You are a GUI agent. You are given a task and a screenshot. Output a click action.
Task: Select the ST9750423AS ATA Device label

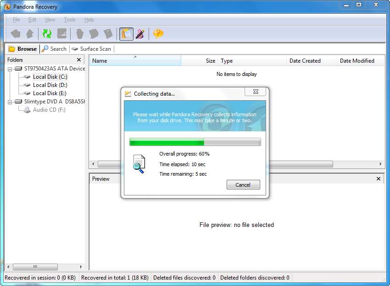click(x=55, y=69)
